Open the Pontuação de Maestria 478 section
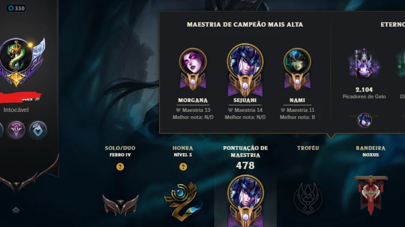The image size is (405, 227). click(x=245, y=159)
